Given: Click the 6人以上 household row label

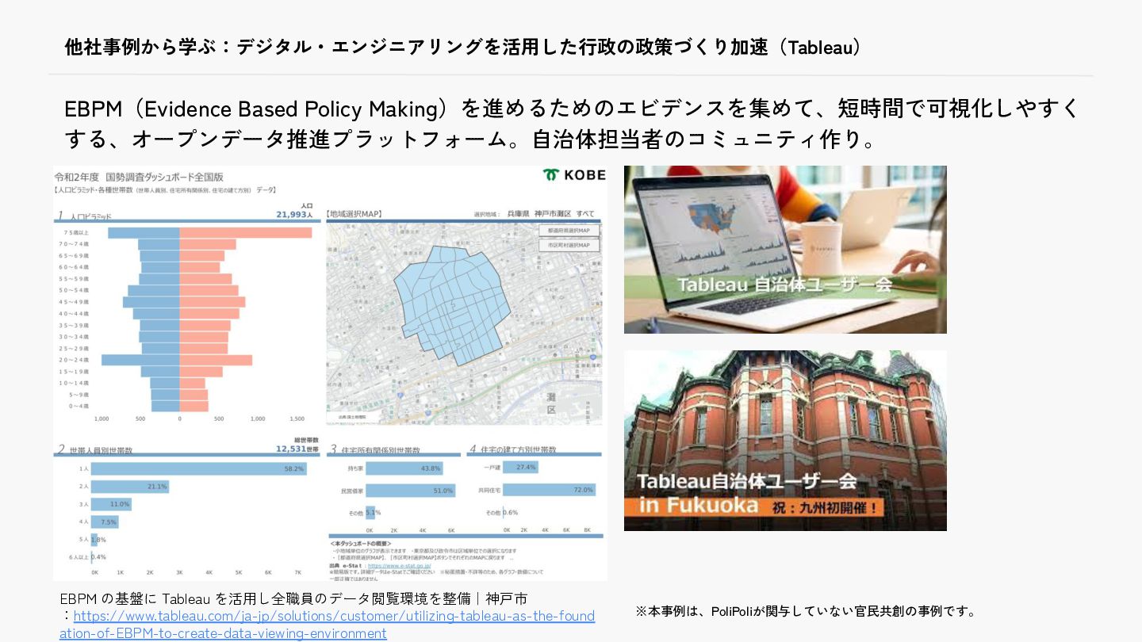Looking at the screenshot, I should (78, 557).
